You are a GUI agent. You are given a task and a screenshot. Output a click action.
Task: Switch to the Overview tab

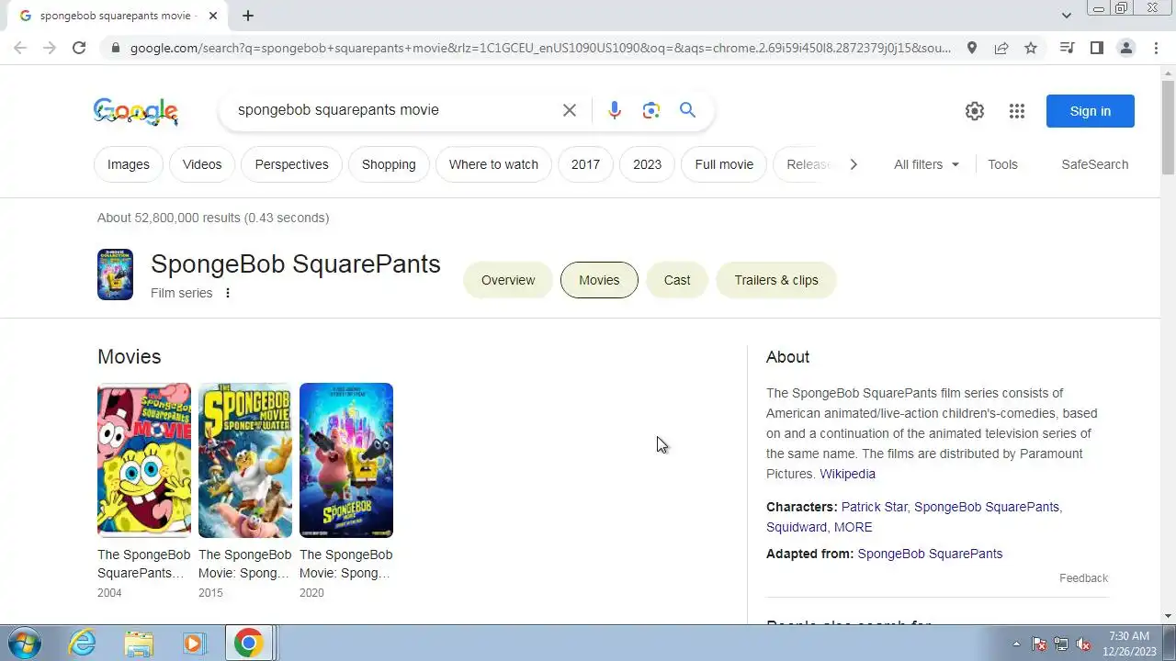pyautogui.click(x=508, y=280)
